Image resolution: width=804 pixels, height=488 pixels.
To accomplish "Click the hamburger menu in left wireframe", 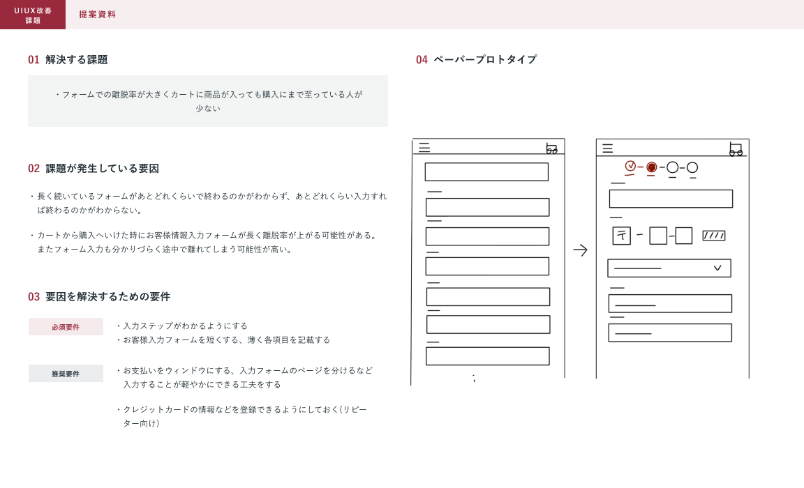I will pyautogui.click(x=424, y=147).
